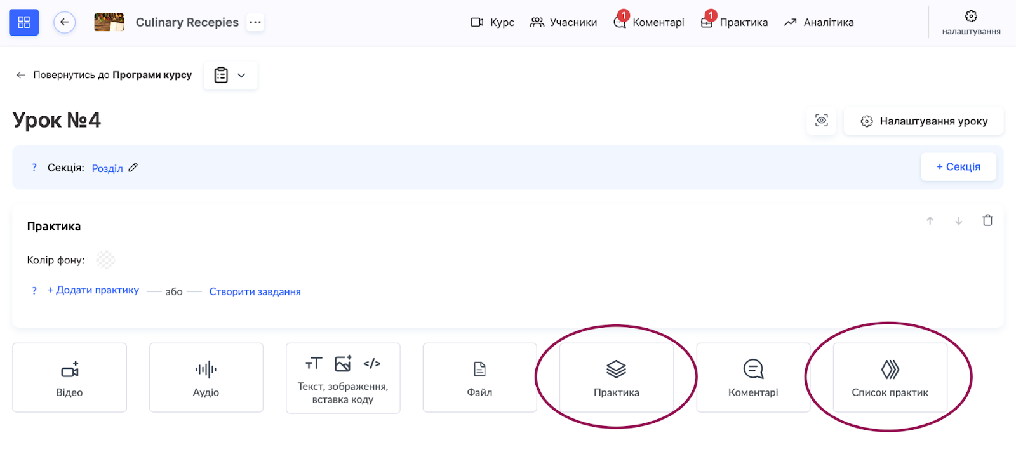Viewport: 1016px width, 473px height.
Task: Open the налаштування gear in the top right
Action: pos(971,22)
